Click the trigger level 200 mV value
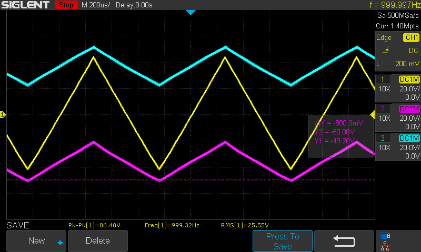 407,64
